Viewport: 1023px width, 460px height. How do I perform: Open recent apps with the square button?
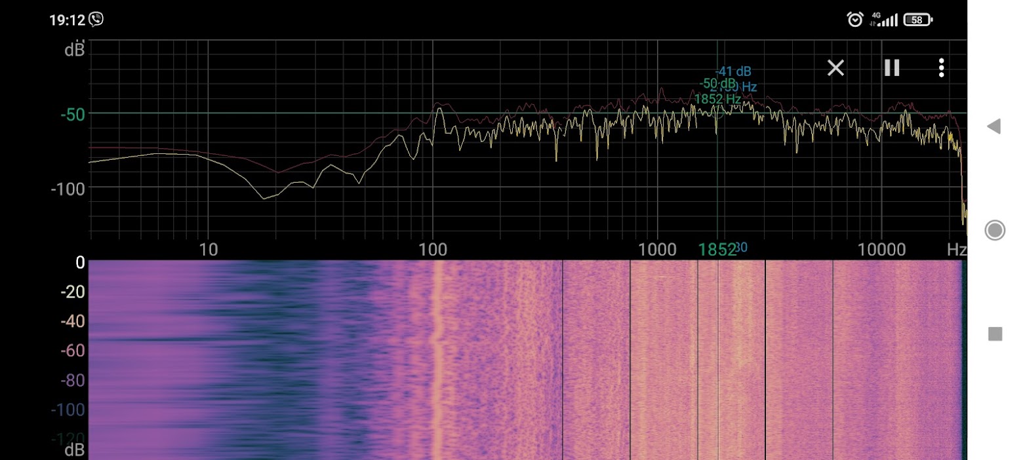pyautogui.click(x=995, y=334)
